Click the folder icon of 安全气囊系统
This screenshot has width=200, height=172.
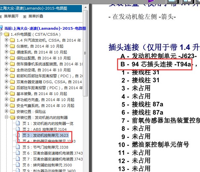pyautogui.click(x=12, y=106)
